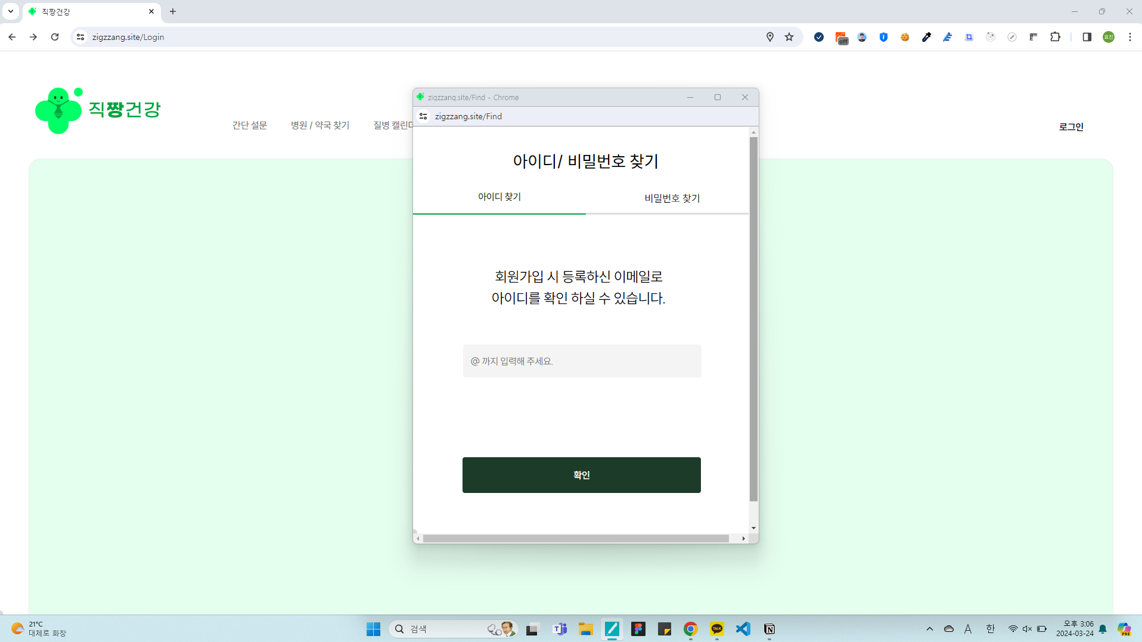Open the Extensions puzzle icon
1142x642 pixels.
(x=1055, y=37)
